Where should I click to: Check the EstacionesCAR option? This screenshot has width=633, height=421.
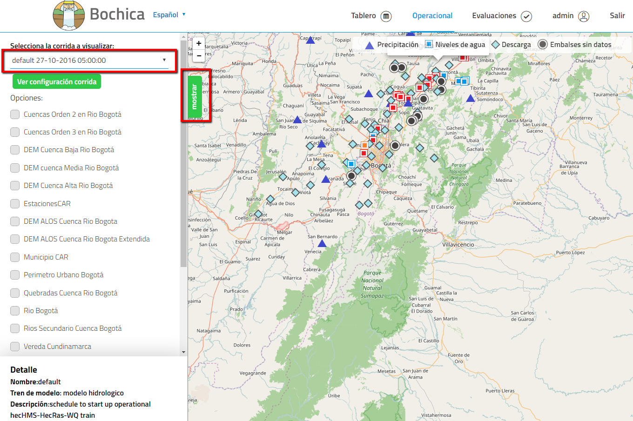[15, 204]
